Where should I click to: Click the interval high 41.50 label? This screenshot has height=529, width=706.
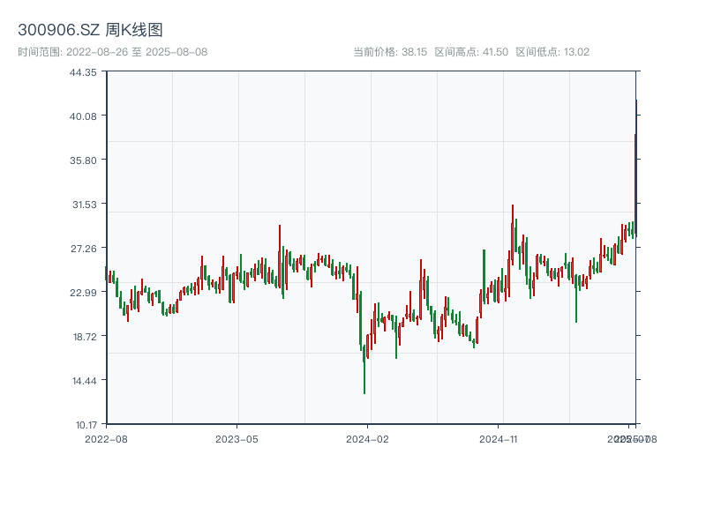click(x=471, y=52)
